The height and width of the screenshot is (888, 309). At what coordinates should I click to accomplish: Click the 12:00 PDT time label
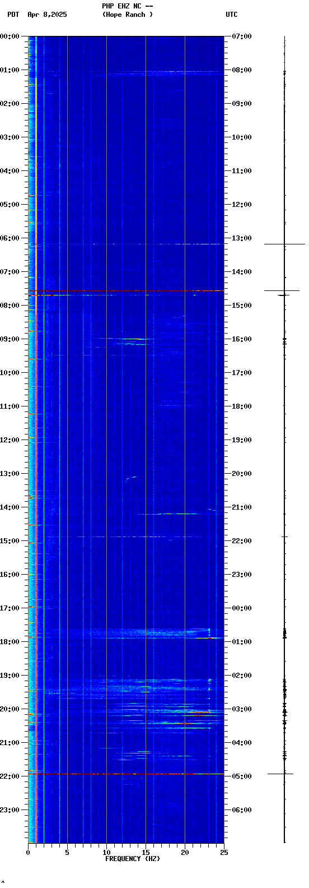tap(10, 440)
